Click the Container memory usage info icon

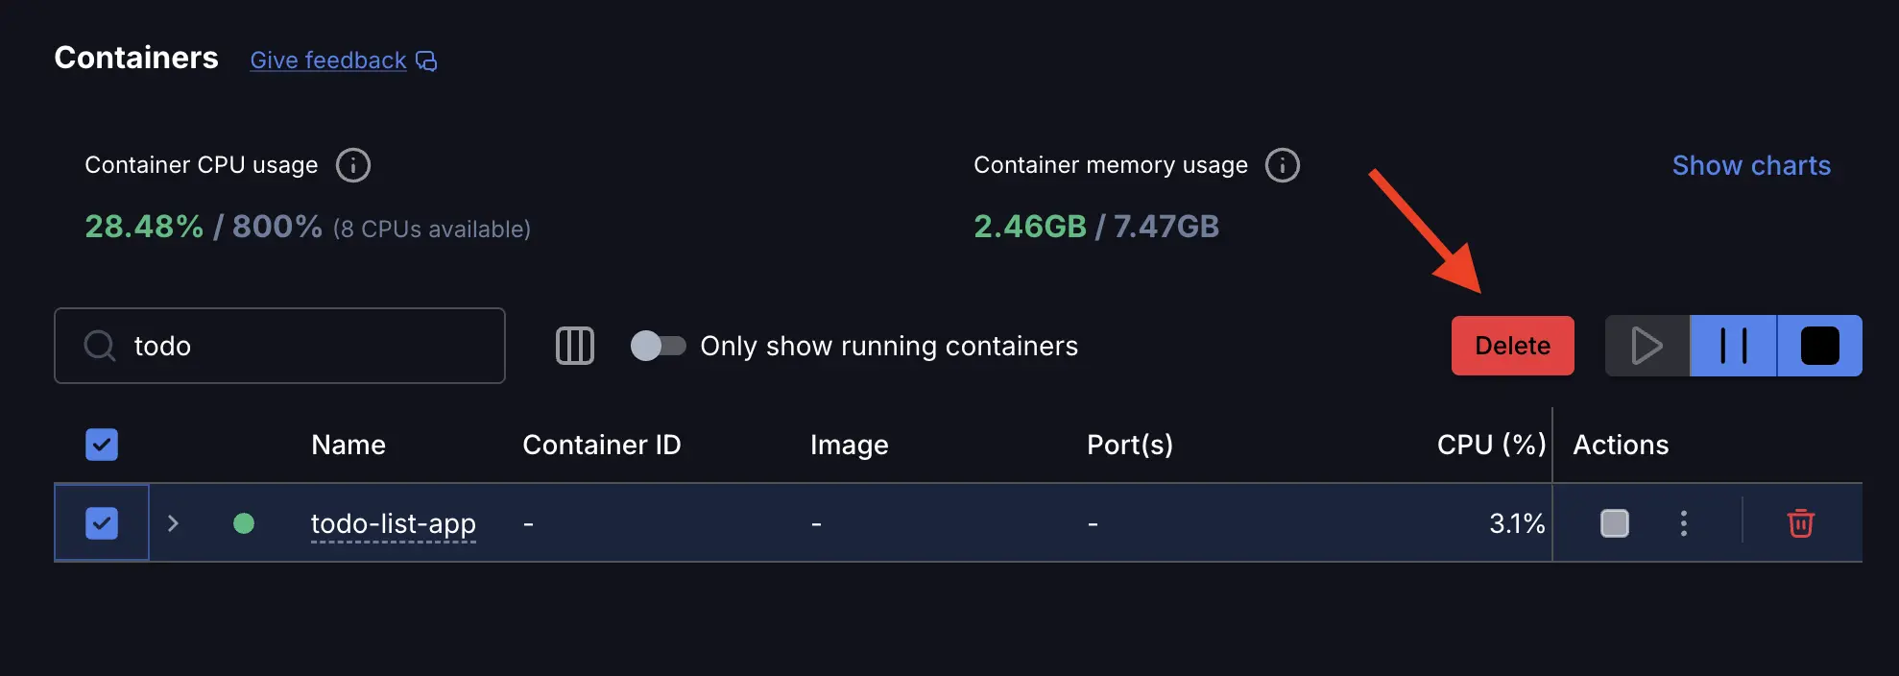click(1282, 164)
